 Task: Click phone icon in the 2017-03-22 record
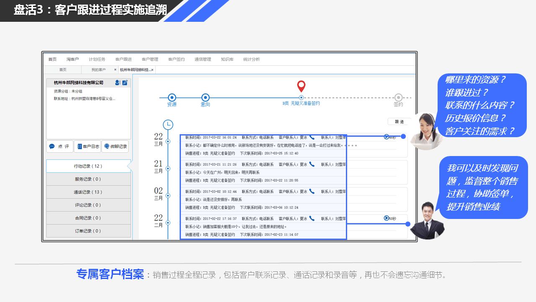[312, 137]
